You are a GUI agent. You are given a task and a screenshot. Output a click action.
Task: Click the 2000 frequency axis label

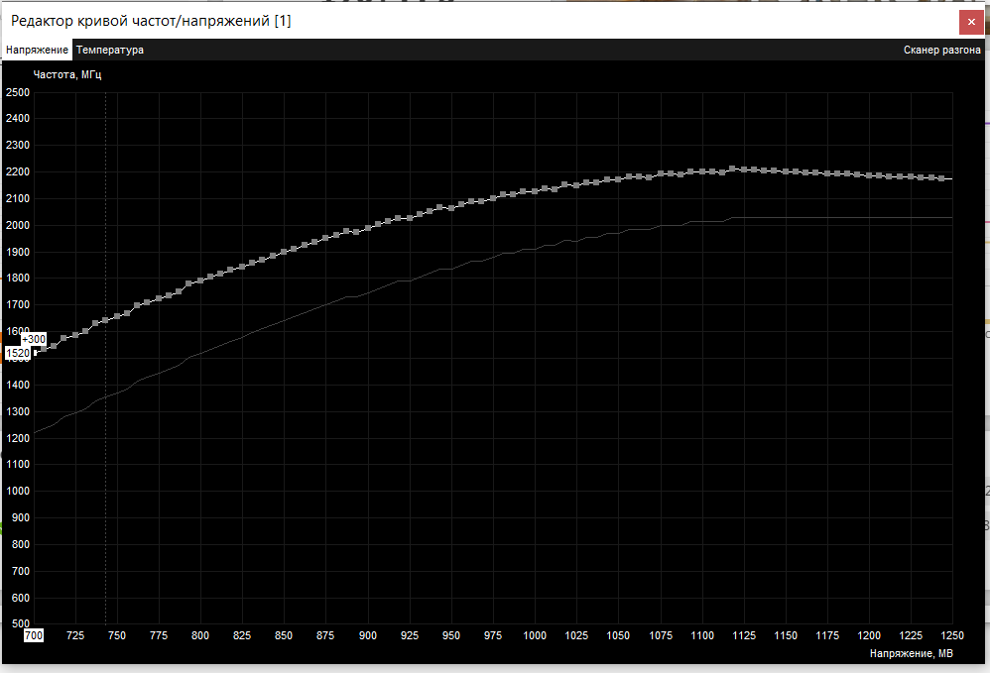(18, 225)
